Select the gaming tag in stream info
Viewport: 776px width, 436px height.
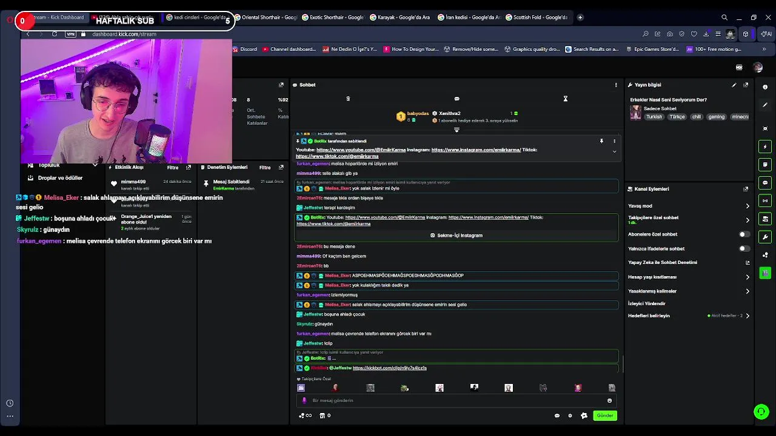(716, 117)
